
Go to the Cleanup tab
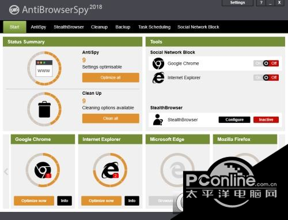click(x=99, y=27)
